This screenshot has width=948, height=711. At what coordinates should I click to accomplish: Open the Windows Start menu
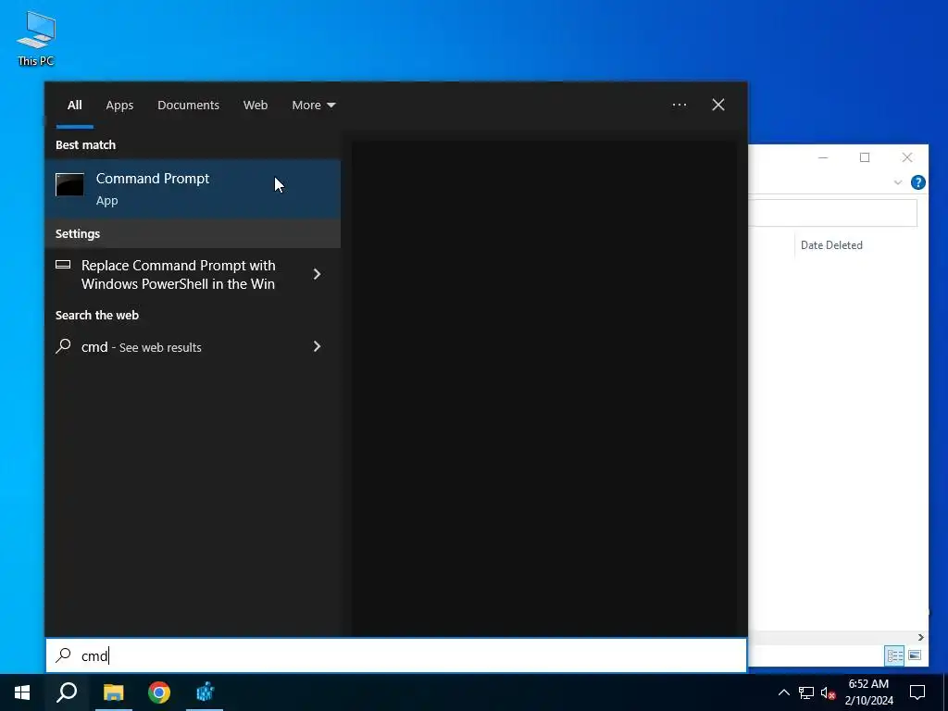pyautogui.click(x=22, y=692)
